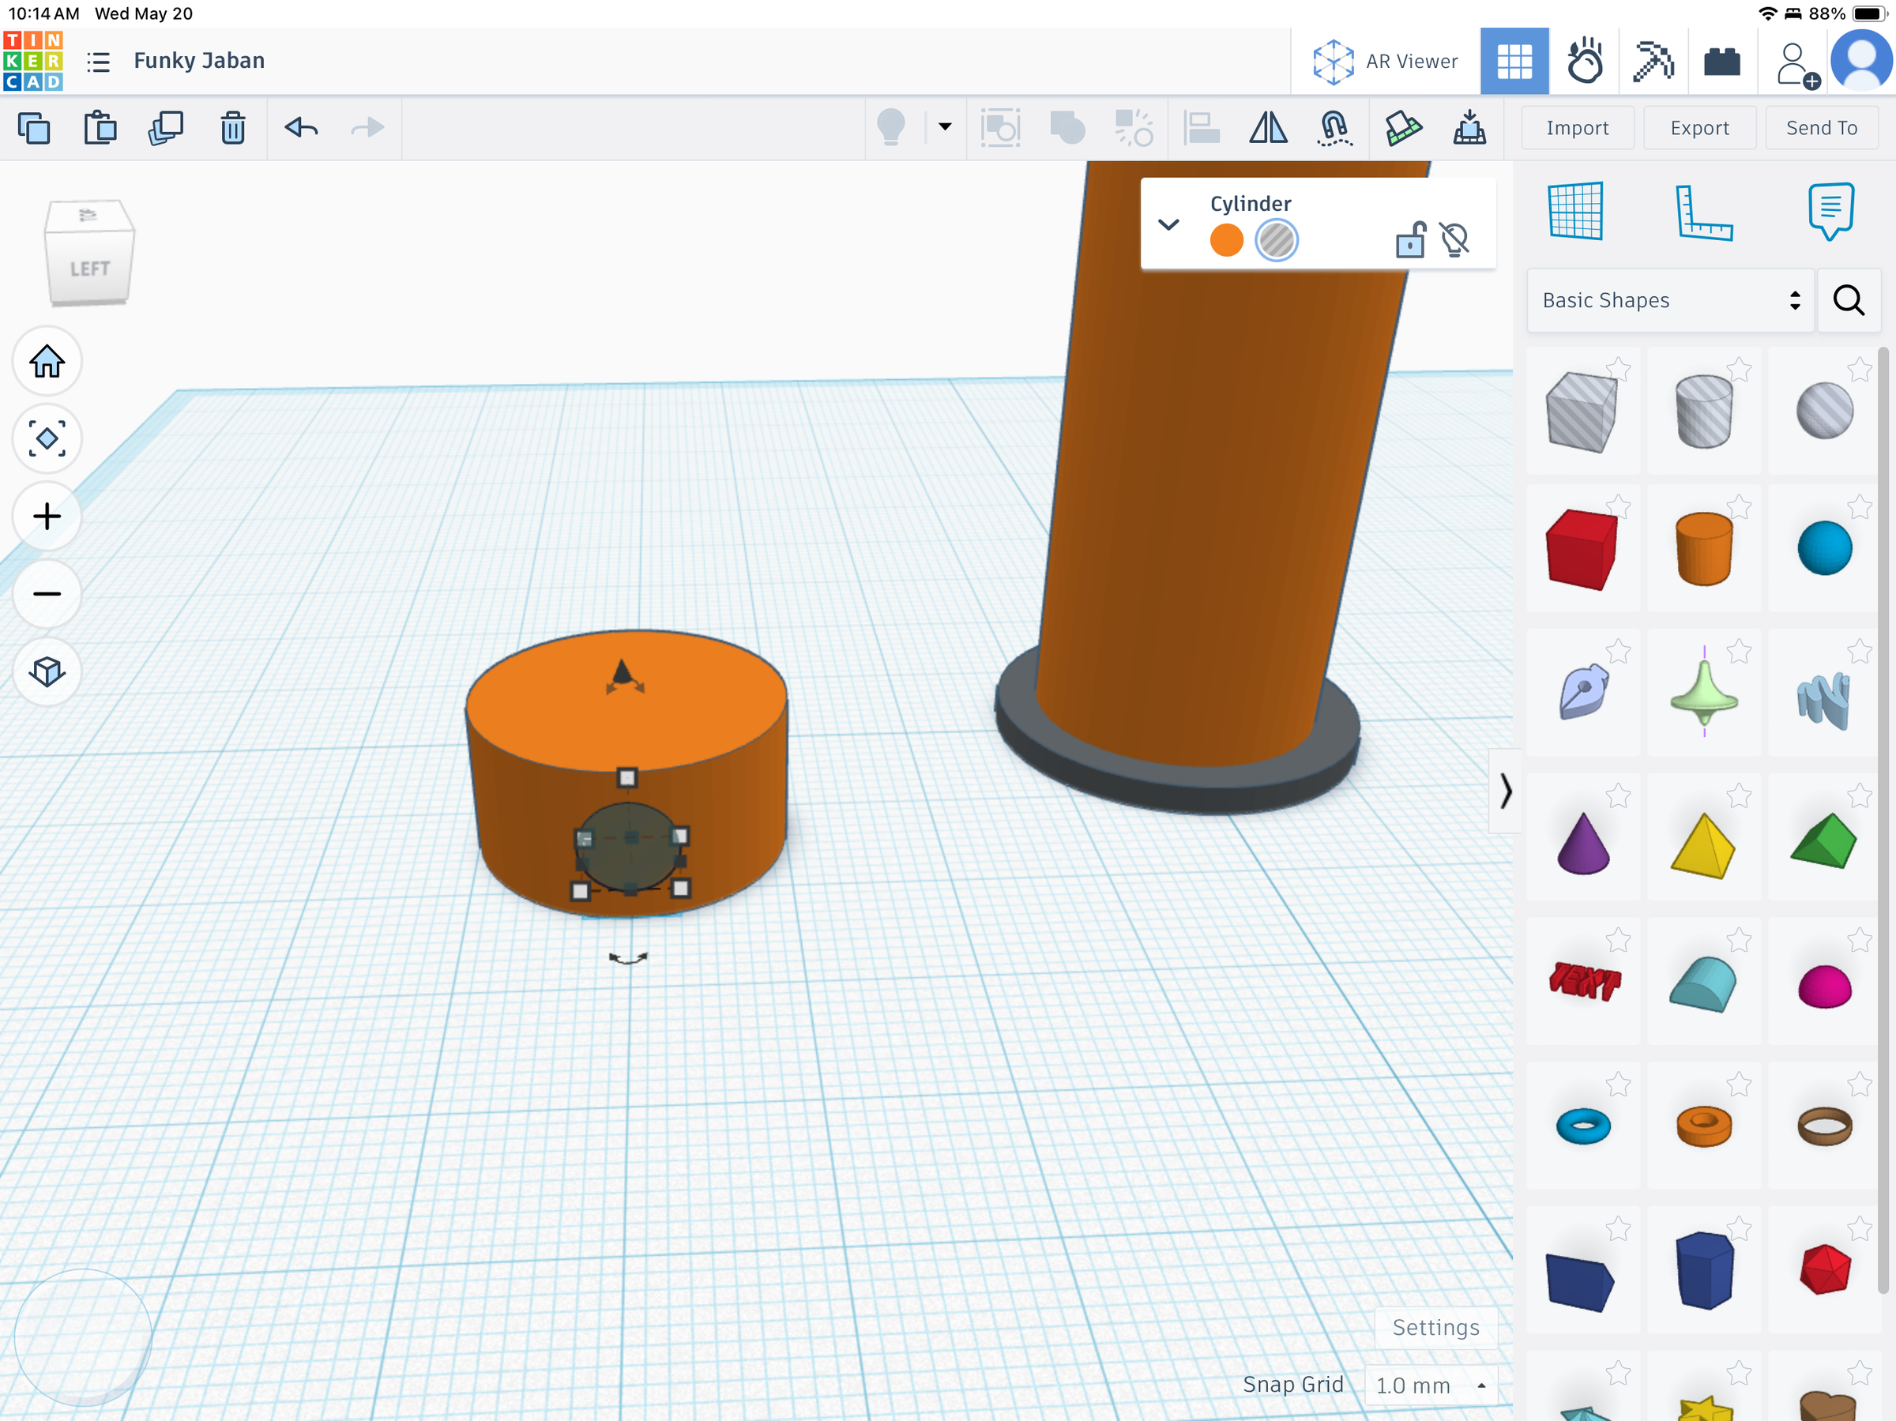The width and height of the screenshot is (1896, 1421).
Task: Switch to the Bricks view
Action: 1722,62
